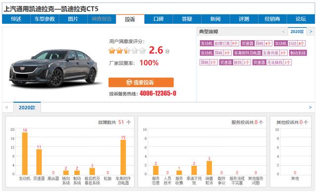The width and height of the screenshot is (317, 193).
Task: Click the previous year arrow in 典型故障 header
Action: click(x=283, y=32)
